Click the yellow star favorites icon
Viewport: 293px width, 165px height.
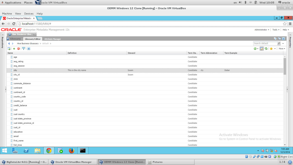coord(271,49)
